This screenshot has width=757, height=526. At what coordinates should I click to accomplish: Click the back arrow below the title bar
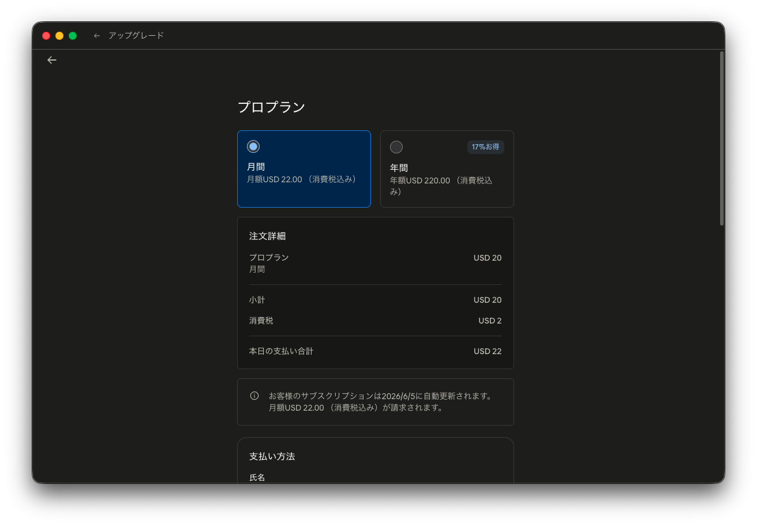[52, 60]
